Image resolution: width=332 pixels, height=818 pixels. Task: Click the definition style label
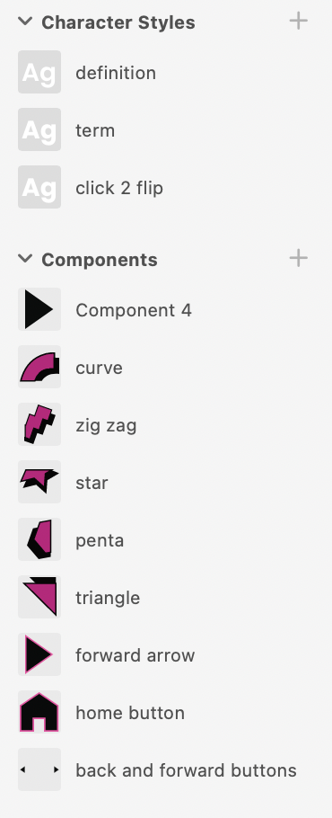(116, 73)
